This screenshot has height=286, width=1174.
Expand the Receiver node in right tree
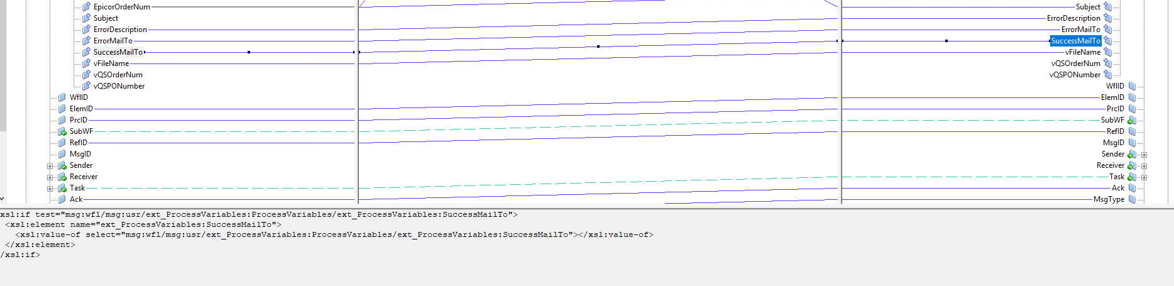click(1144, 166)
